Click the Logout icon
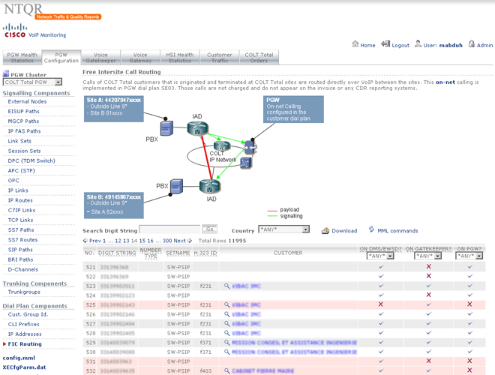495x375 pixels. coord(385,45)
